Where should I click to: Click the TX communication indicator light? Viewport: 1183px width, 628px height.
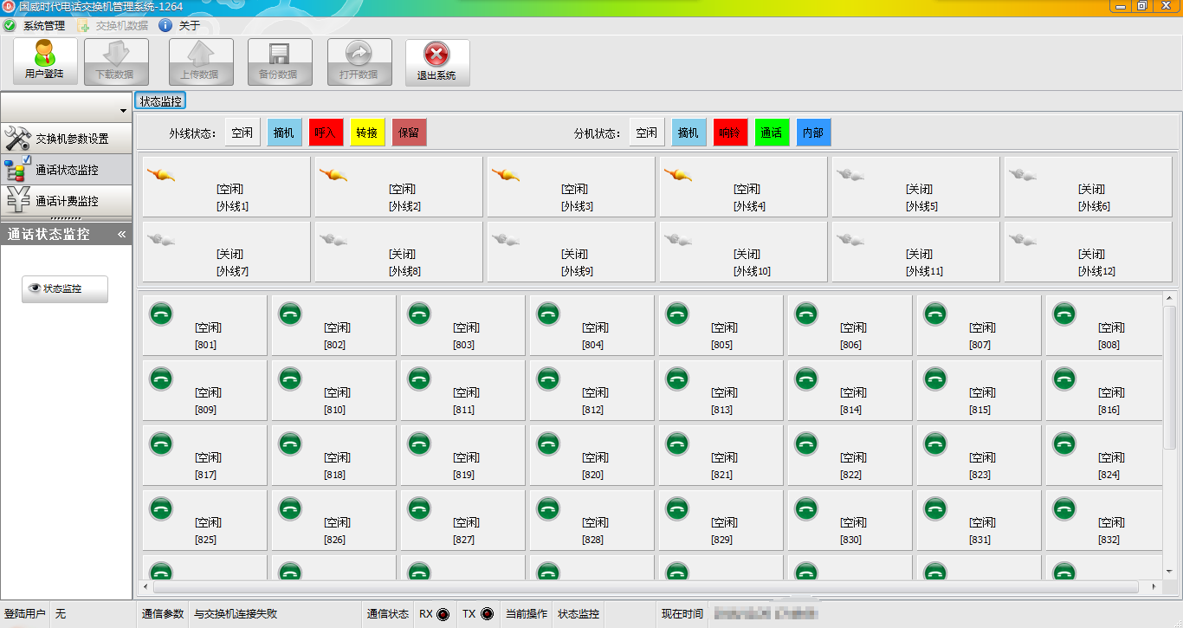487,614
